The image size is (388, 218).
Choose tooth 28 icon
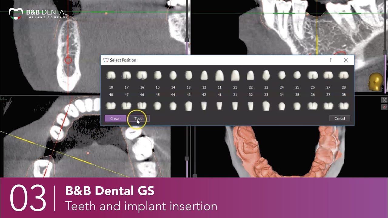pyautogui.click(x=343, y=75)
